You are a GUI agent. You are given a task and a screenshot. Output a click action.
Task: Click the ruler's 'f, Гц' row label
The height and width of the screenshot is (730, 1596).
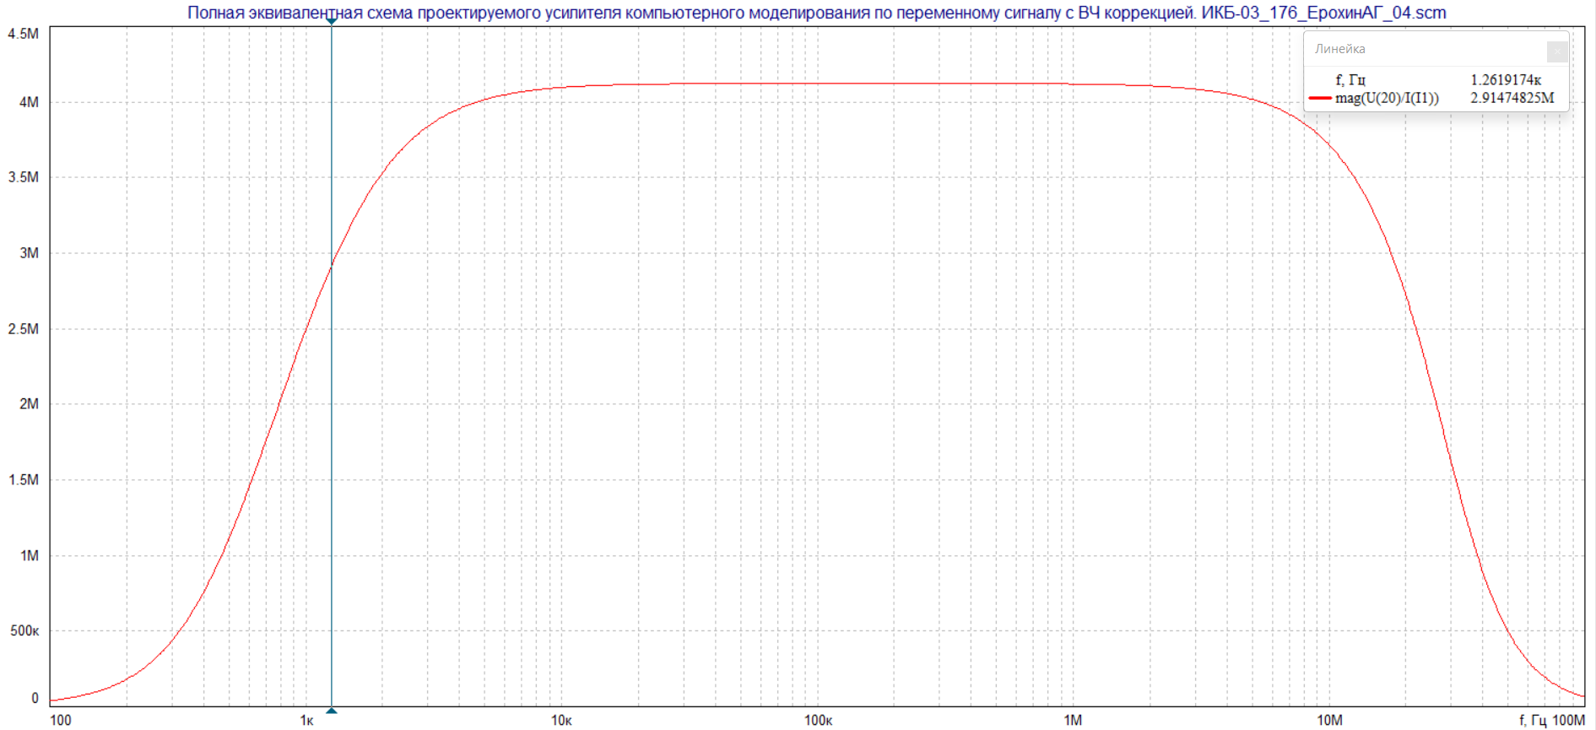click(1350, 79)
